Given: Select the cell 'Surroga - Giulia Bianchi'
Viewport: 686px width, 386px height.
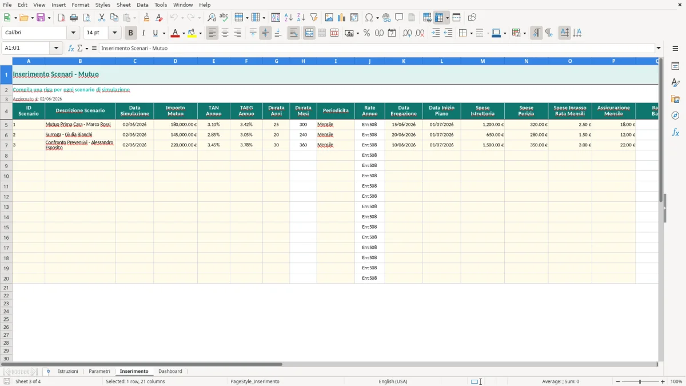Looking at the screenshot, I should coord(80,135).
